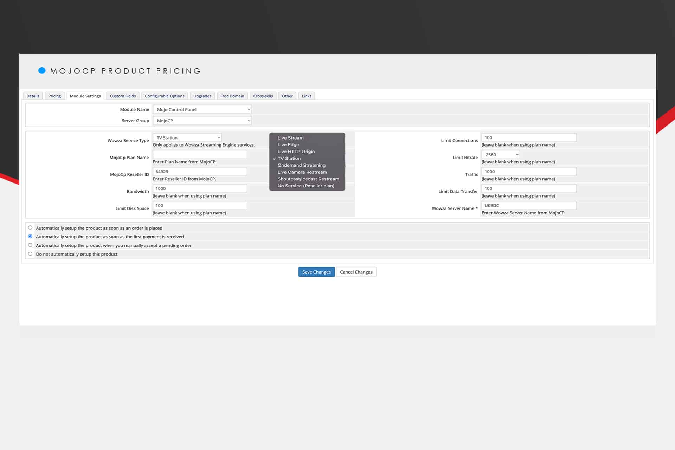Click the Cancel Changes button
Image resolution: width=675 pixels, height=450 pixels.
pyautogui.click(x=356, y=272)
